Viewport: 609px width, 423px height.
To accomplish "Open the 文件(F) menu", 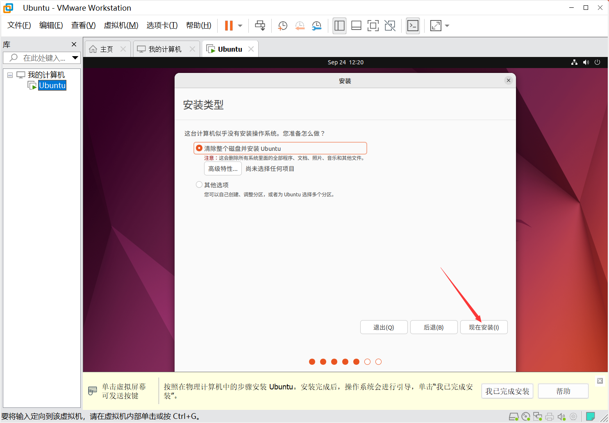I will tap(19, 25).
